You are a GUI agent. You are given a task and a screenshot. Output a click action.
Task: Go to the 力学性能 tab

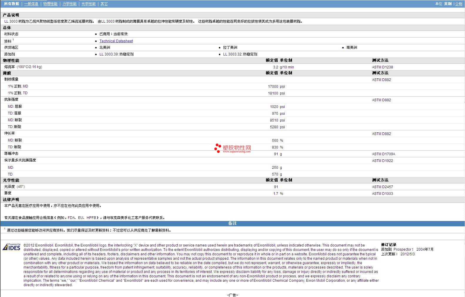click(x=69, y=4)
